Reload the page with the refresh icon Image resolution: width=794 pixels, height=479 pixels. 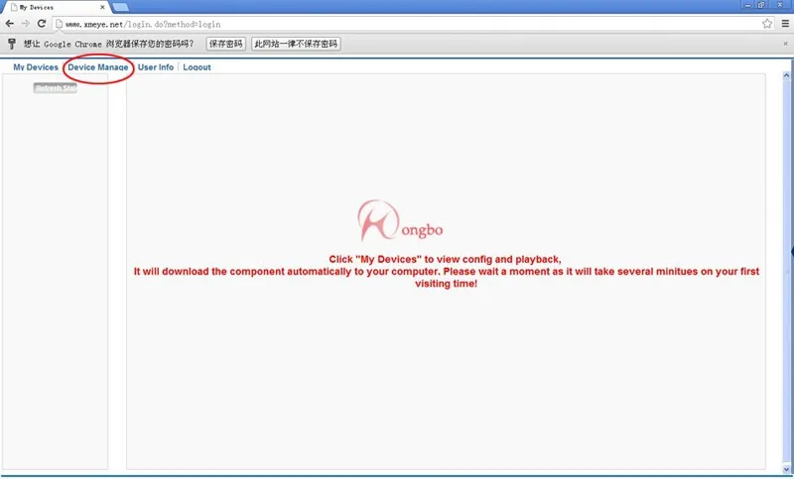(42, 23)
